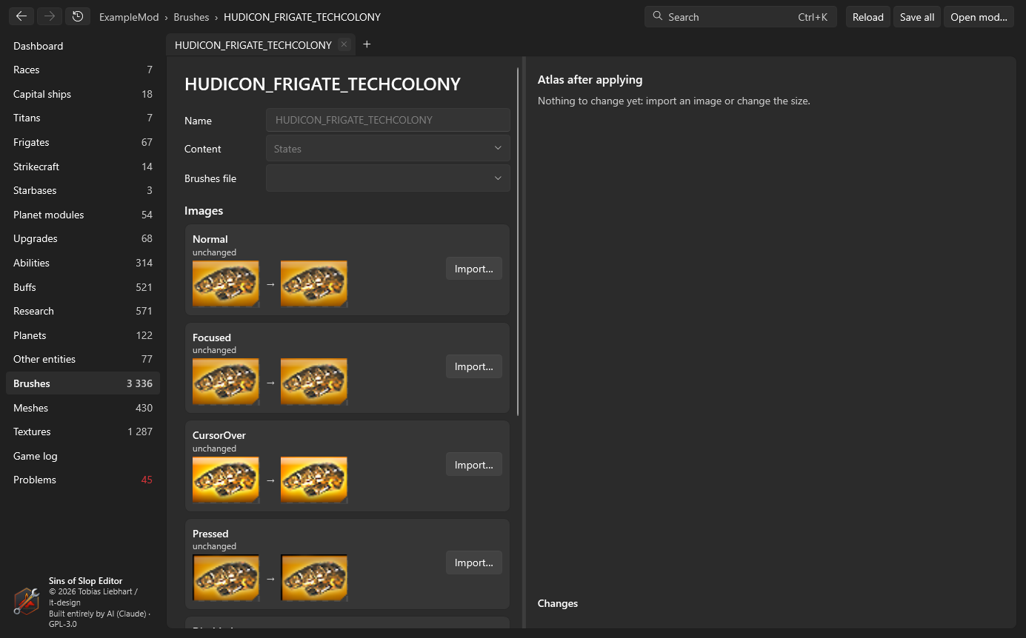
Task: Click the Search field
Action: (741, 17)
